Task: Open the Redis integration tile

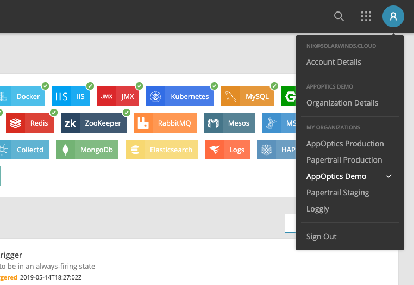Action: (x=30, y=123)
